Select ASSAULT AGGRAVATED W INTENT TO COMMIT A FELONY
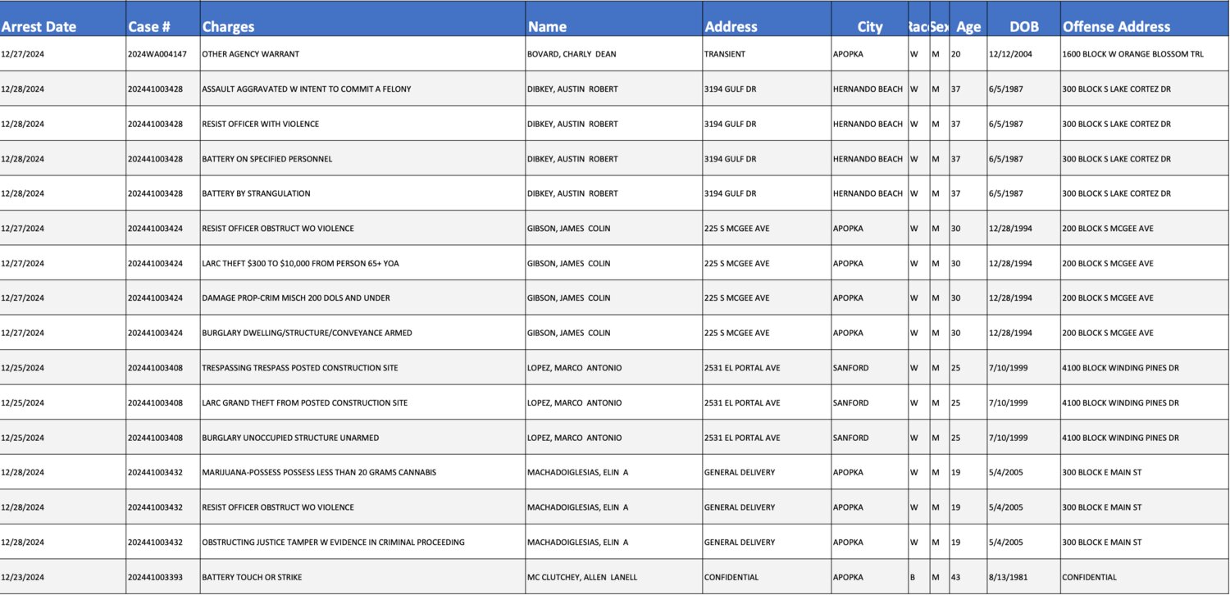Viewport: 1230px width, 595px height. tap(362, 89)
